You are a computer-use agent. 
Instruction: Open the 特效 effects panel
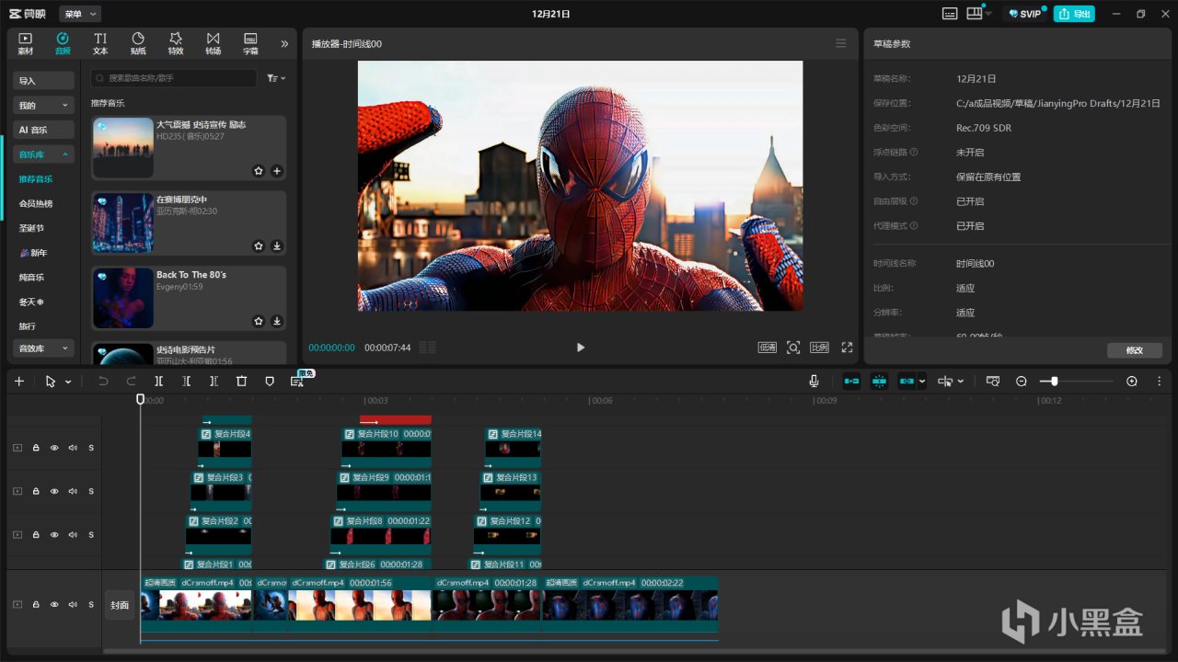coord(175,43)
